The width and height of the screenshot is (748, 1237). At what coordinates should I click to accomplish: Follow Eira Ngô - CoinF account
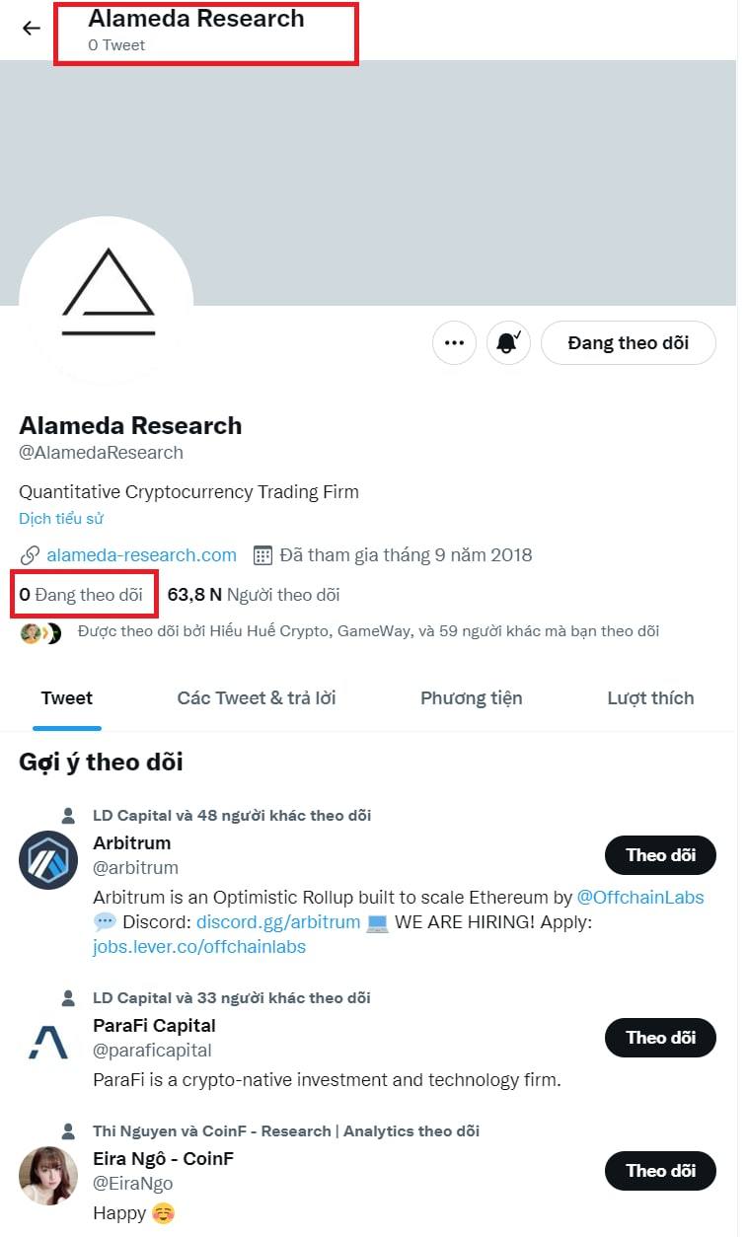(660, 1171)
